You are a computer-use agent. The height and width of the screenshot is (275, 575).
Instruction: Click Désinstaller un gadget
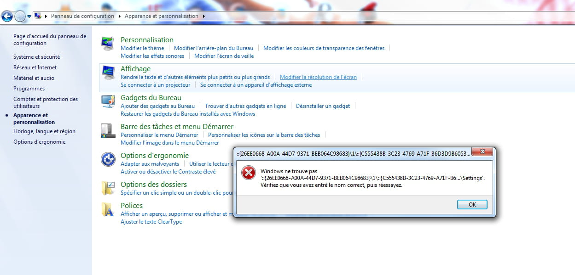(323, 106)
